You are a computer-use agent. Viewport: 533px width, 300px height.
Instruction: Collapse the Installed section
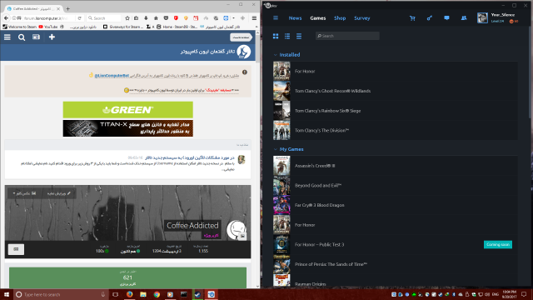tap(276, 55)
